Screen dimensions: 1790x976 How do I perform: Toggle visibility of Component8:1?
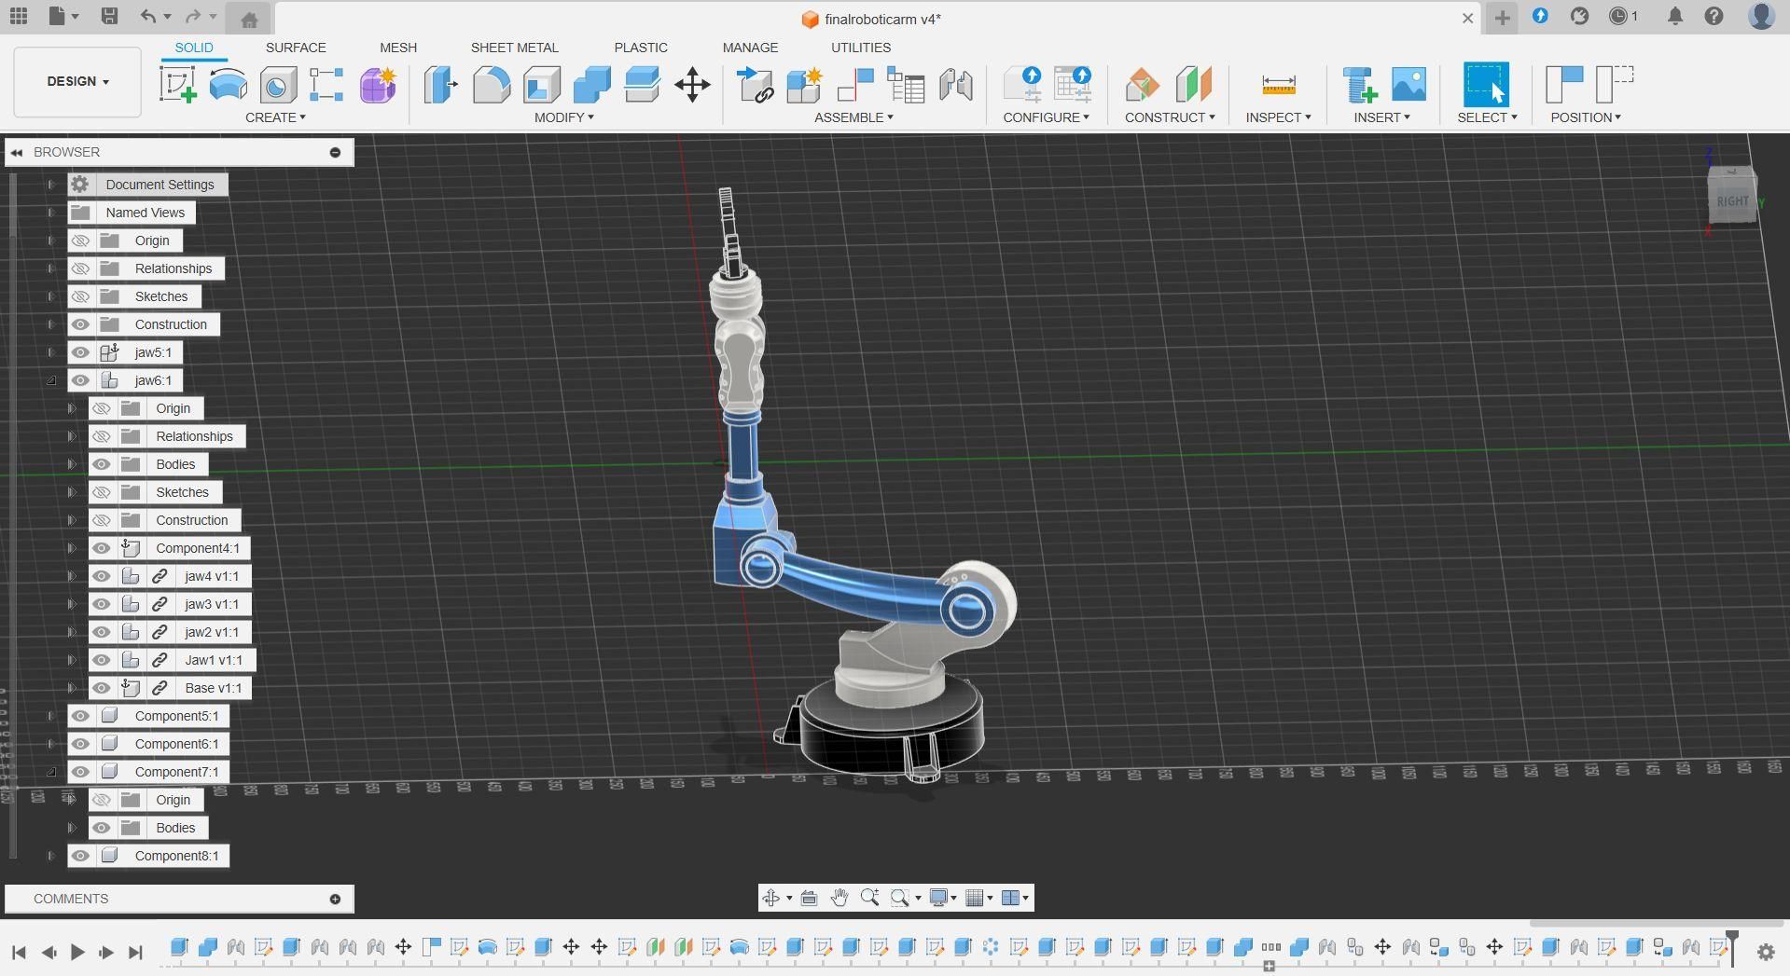(x=80, y=856)
